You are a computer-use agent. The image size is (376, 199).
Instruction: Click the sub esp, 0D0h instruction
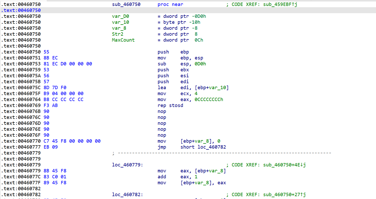(182, 64)
